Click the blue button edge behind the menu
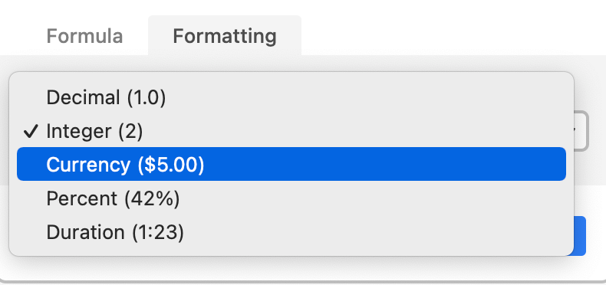The height and width of the screenshot is (285, 606). [x=580, y=235]
